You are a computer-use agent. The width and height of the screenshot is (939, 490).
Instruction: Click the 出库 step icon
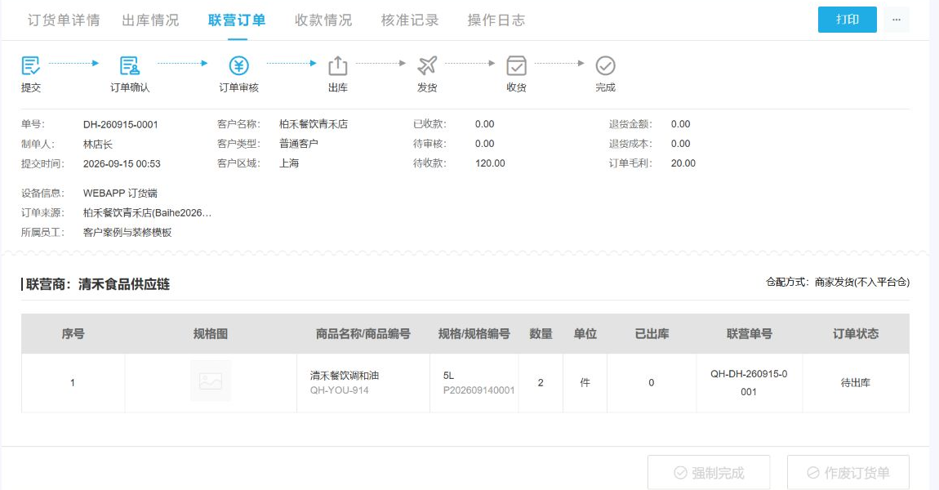coord(338,65)
